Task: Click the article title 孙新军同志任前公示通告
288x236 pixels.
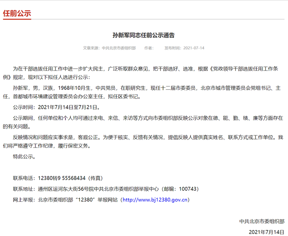Action: tap(144, 35)
